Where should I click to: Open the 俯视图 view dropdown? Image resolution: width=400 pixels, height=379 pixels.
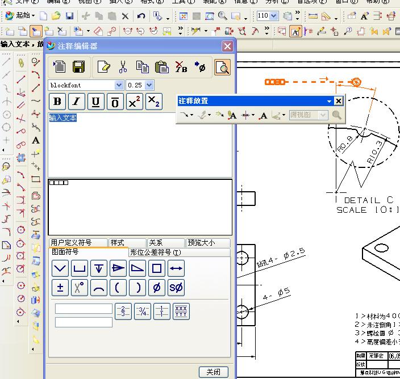pos(323,115)
